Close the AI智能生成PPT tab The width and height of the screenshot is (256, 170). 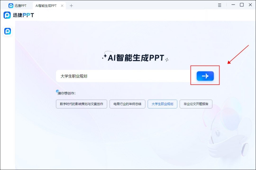tap(62, 6)
